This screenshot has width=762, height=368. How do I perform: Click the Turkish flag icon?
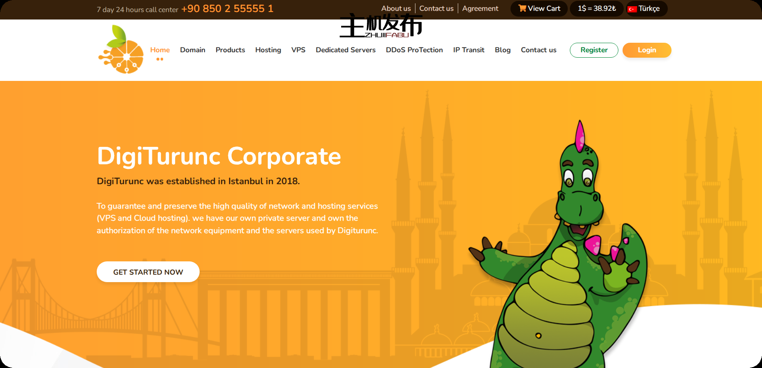(x=632, y=9)
